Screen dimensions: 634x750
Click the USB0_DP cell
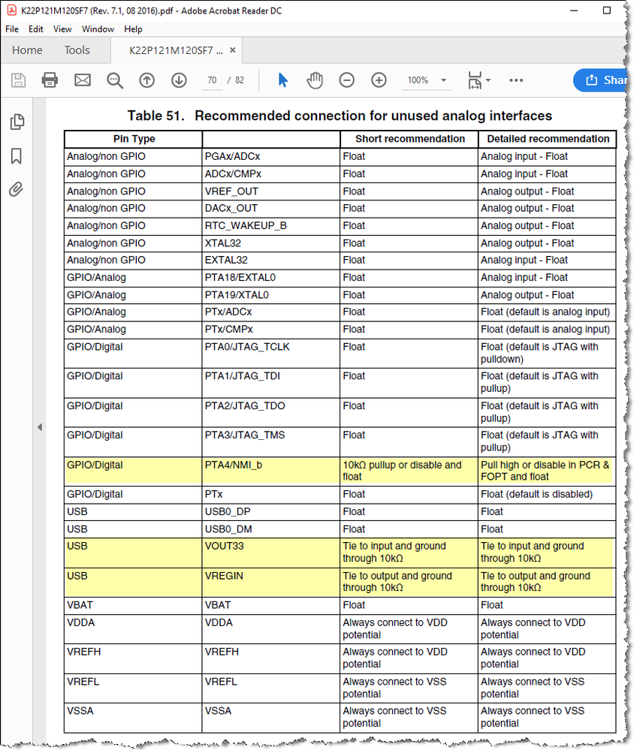[271, 512]
